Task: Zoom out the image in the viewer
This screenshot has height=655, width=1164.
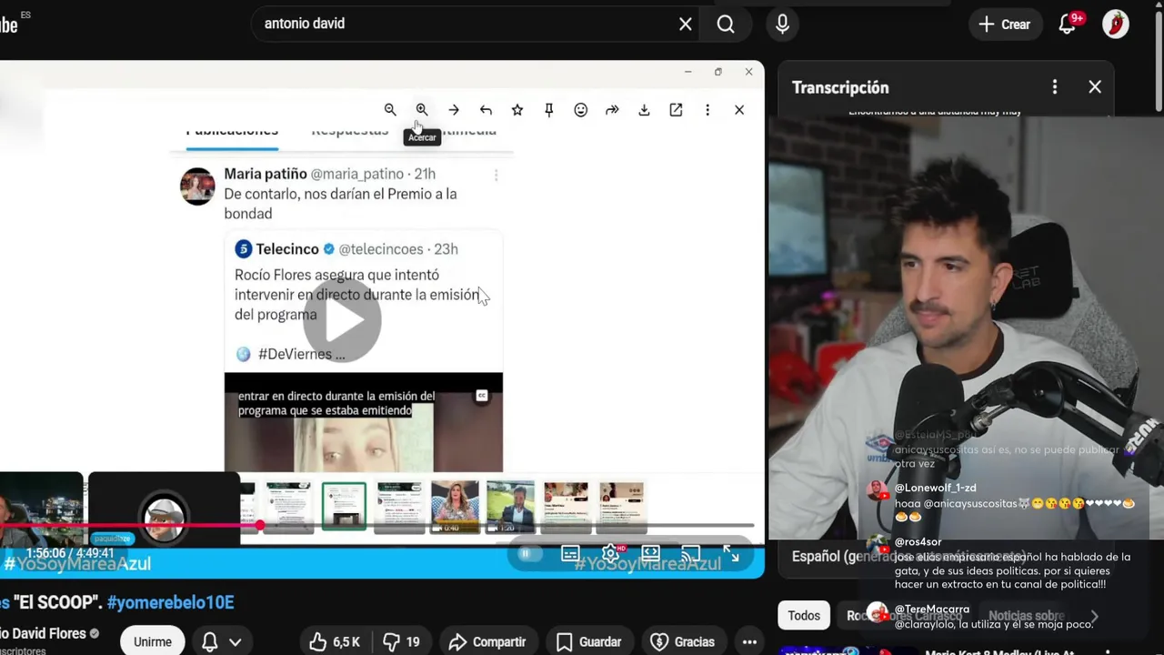Action: click(x=390, y=110)
